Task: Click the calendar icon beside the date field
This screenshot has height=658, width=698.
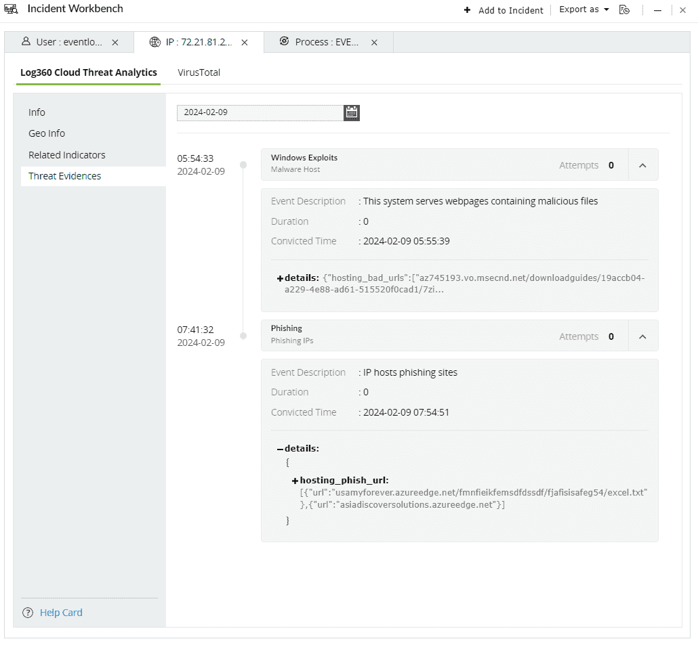Action: [351, 112]
